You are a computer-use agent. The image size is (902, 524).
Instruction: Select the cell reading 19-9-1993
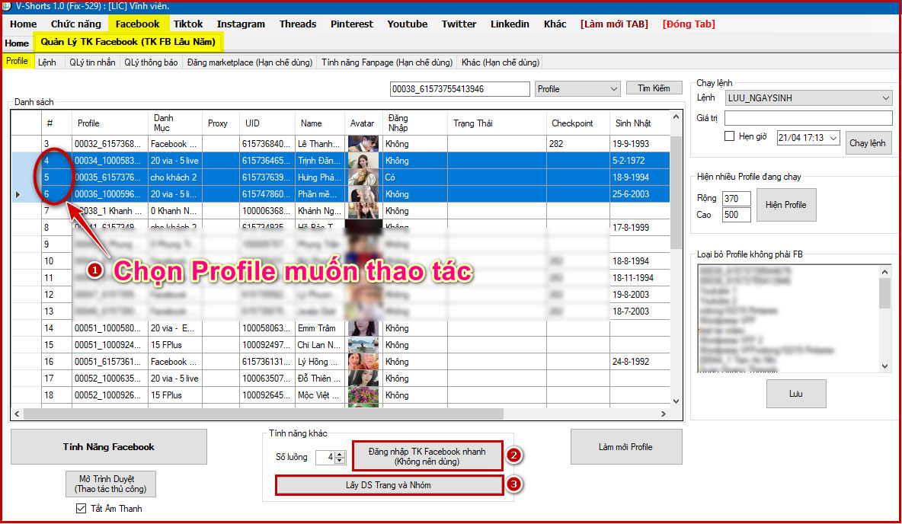[640, 144]
